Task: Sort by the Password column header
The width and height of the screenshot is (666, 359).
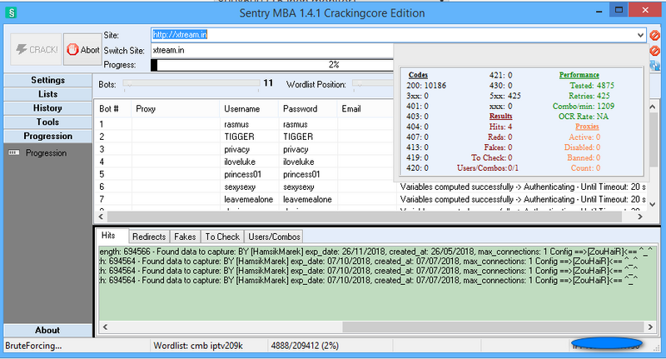Action: pyautogui.click(x=307, y=109)
